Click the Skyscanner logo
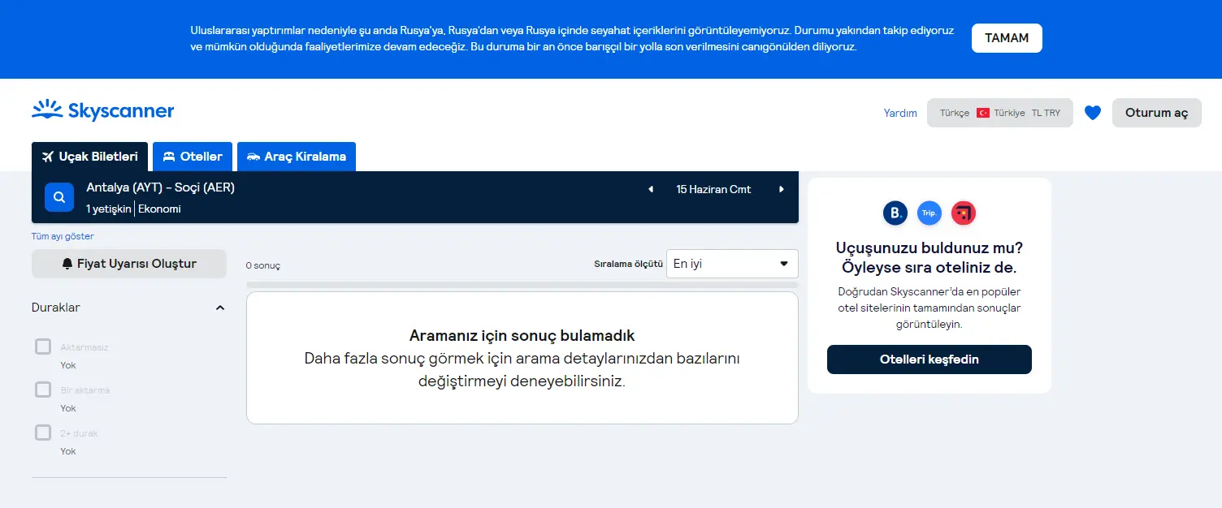The image size is (1222, 508). pyautogui.click(x=102, y=110)
